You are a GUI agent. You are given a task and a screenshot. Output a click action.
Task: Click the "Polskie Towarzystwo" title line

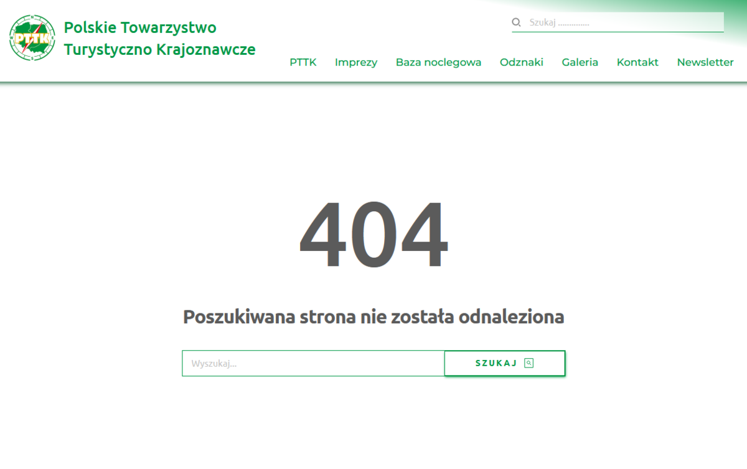pyautogui.click(x=140, y=27)
